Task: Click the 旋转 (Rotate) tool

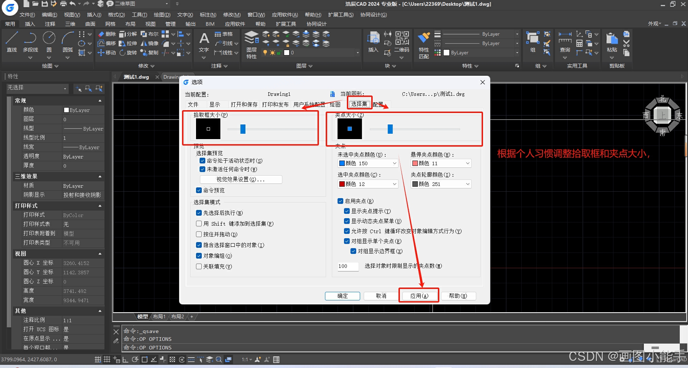Action: 128,53
